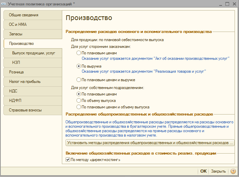Viewport: 239px width, 177px height.
Task: Switch to the 'ОС и НМА' tab
Action: tap(33, 24)
